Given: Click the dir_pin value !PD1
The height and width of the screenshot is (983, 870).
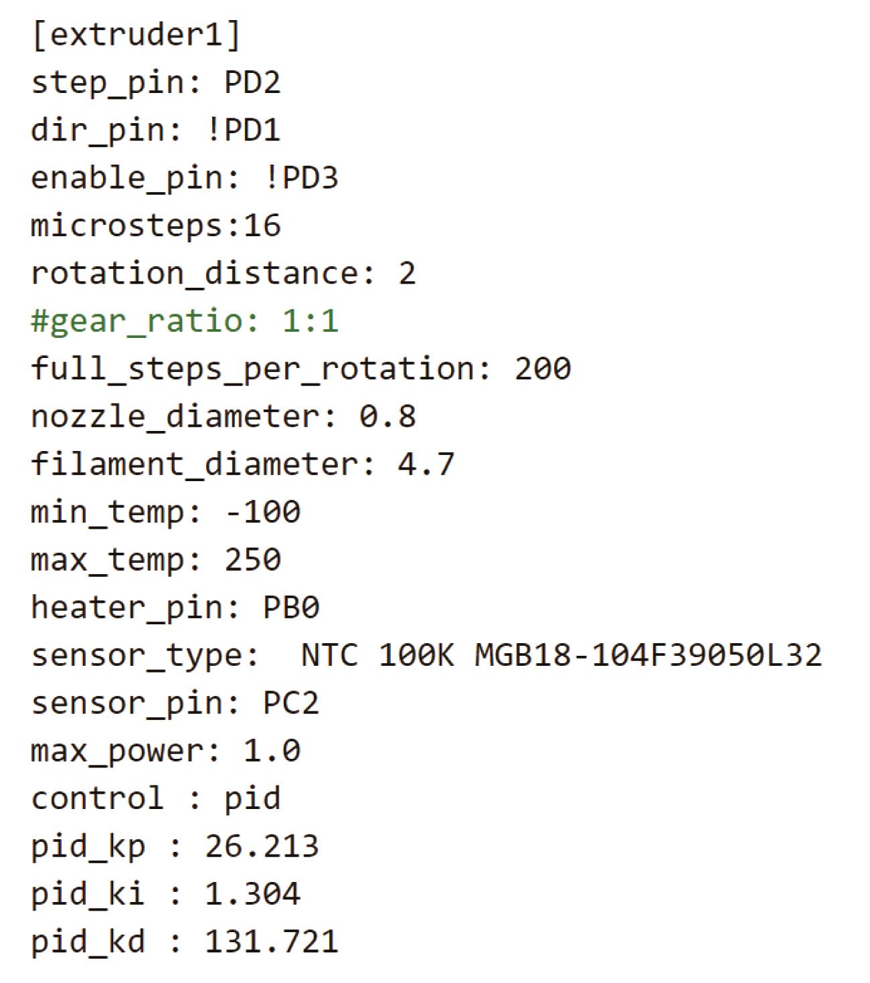Looking at the screenshot, I should (x=242, y=129).
